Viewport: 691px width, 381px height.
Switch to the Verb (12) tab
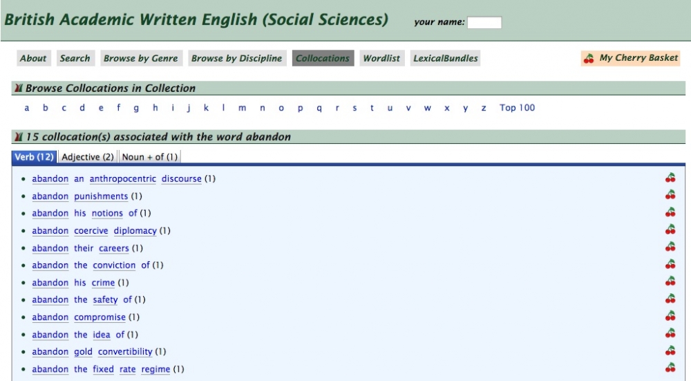pyautogui.click(x=34, y=157)
